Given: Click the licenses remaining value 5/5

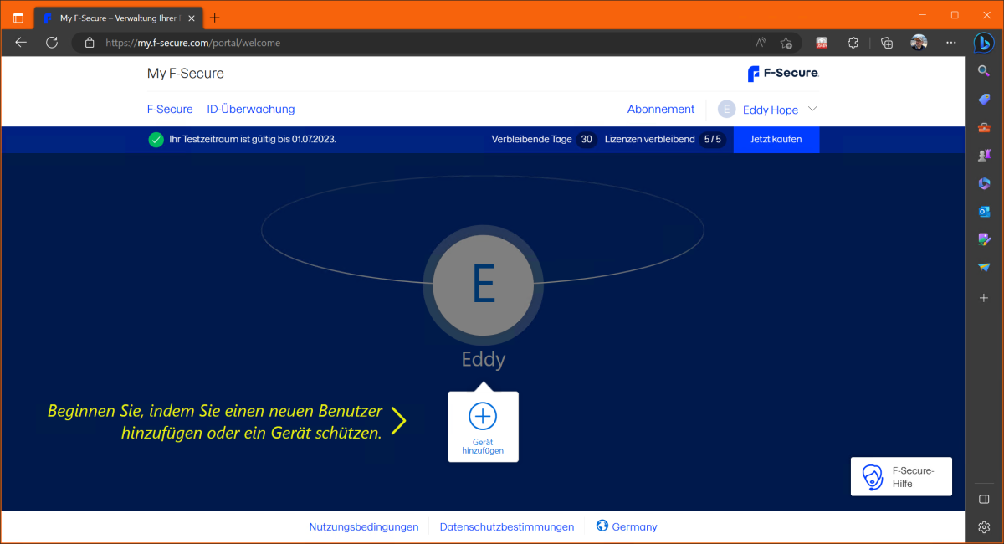Looking at the screenshot, I should coord(712,140).
